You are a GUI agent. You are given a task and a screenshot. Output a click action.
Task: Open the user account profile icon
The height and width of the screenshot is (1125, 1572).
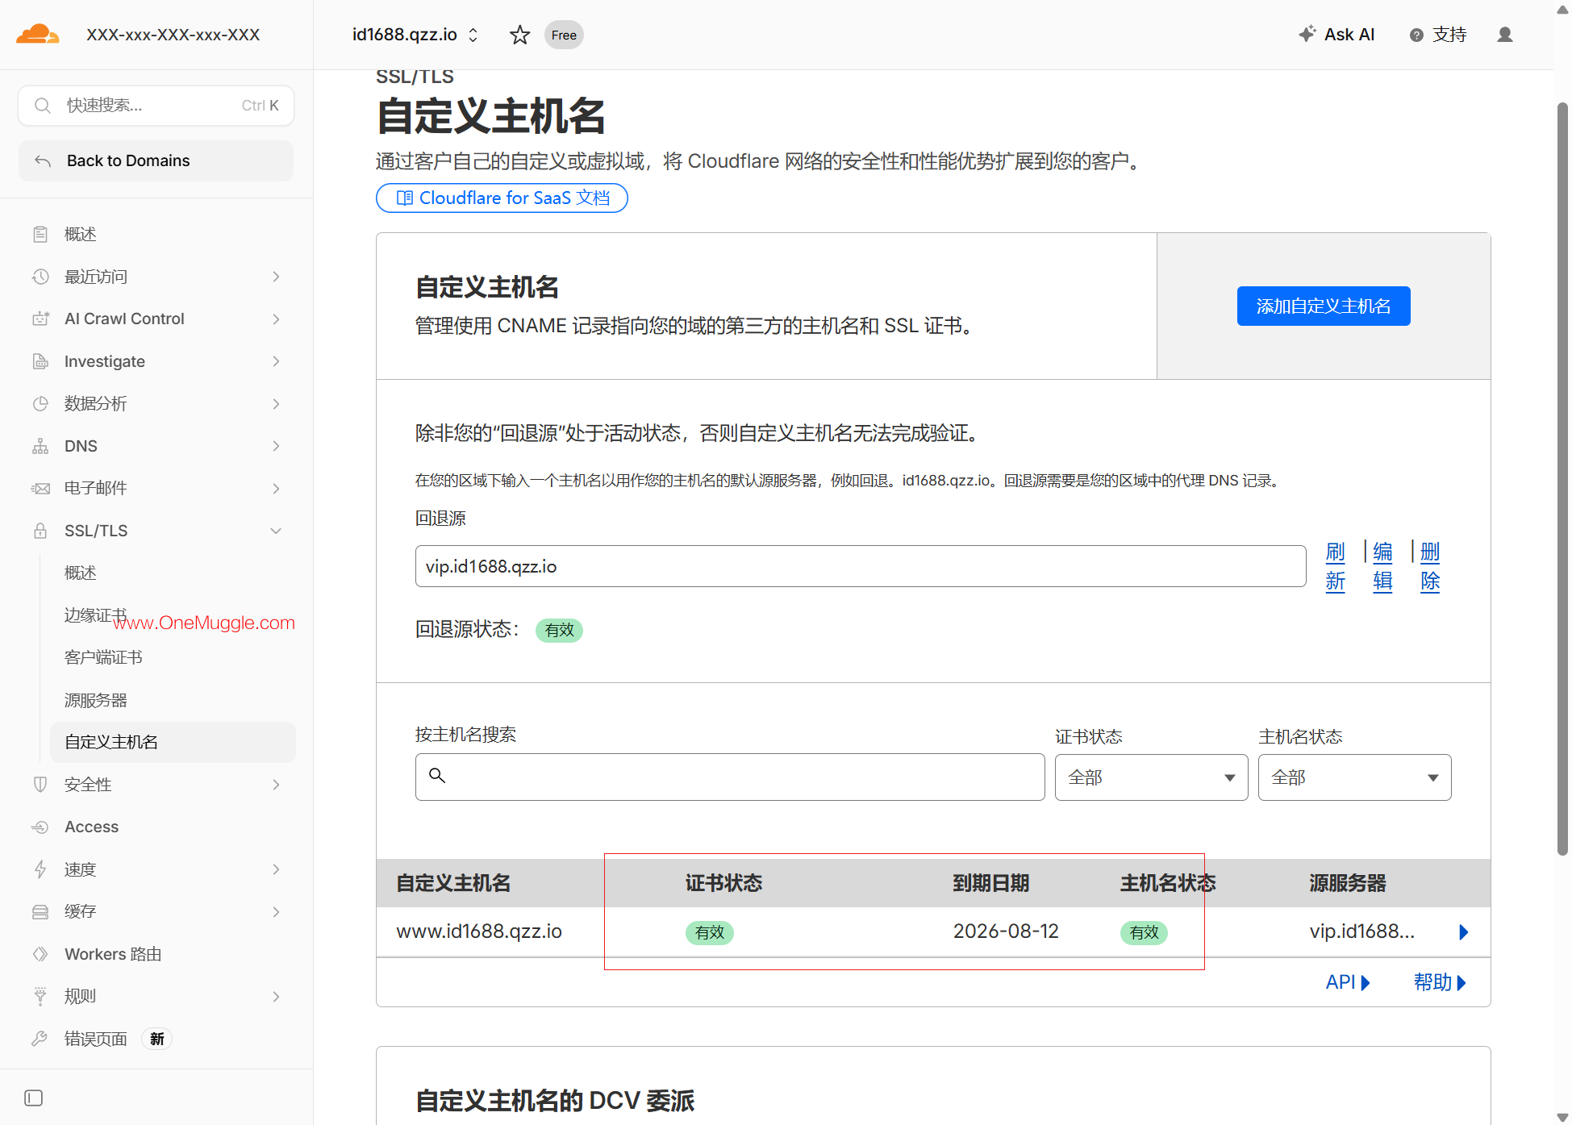[1505, 35]
